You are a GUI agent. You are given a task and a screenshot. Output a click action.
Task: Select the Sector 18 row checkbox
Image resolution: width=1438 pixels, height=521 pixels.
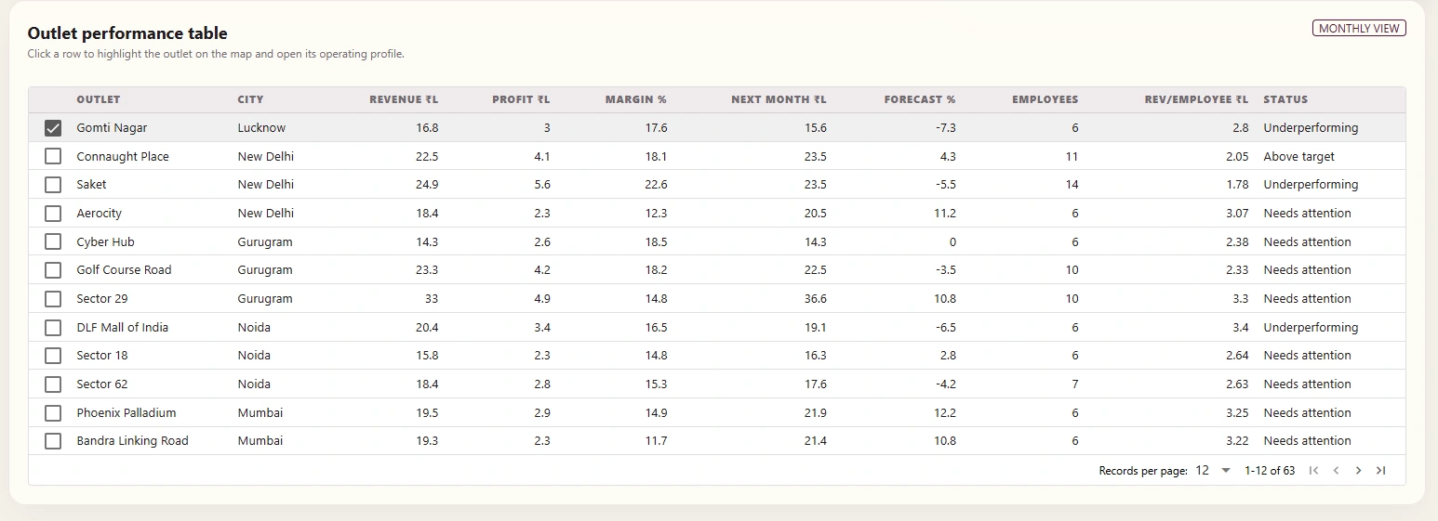click(53, 356)
